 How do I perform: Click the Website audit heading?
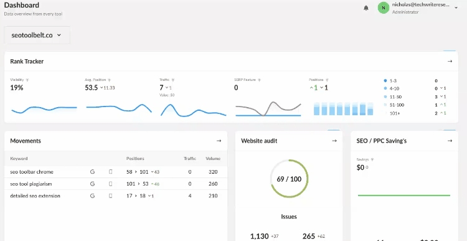[x=259, y=141]
